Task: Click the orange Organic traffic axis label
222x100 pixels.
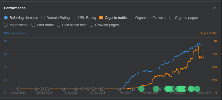Action: point(208,33)
